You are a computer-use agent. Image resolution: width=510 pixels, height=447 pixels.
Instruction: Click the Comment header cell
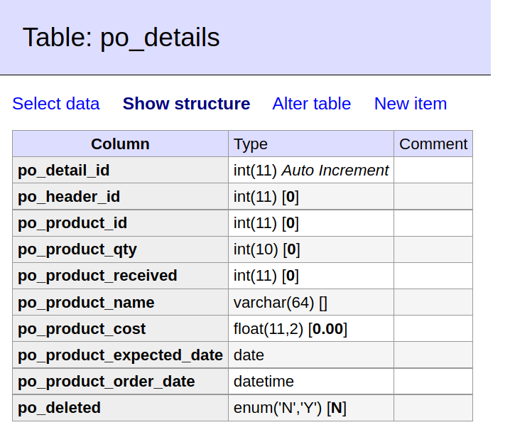point(433,144)
